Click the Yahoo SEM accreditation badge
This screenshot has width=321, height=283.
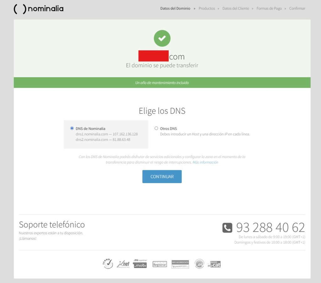(180, 264)
